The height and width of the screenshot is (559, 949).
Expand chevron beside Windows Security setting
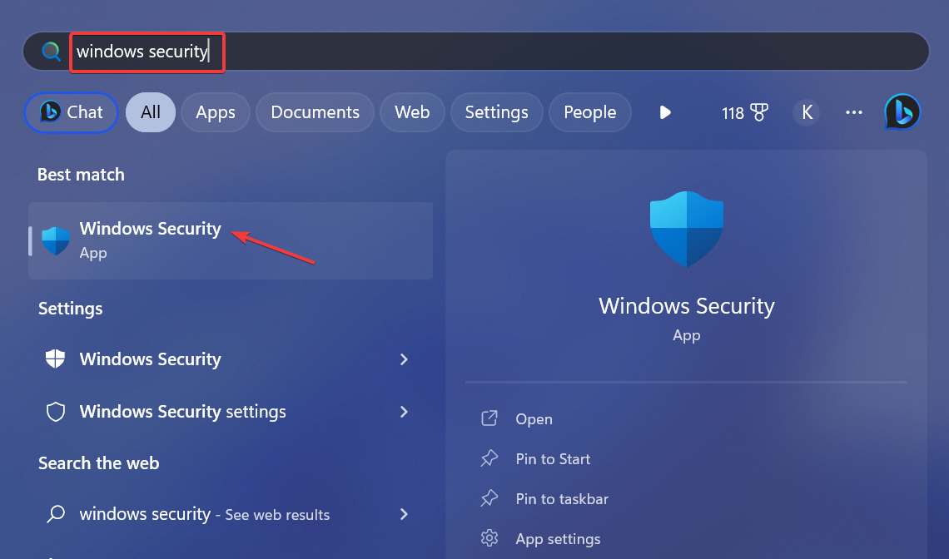pos(404,359)
